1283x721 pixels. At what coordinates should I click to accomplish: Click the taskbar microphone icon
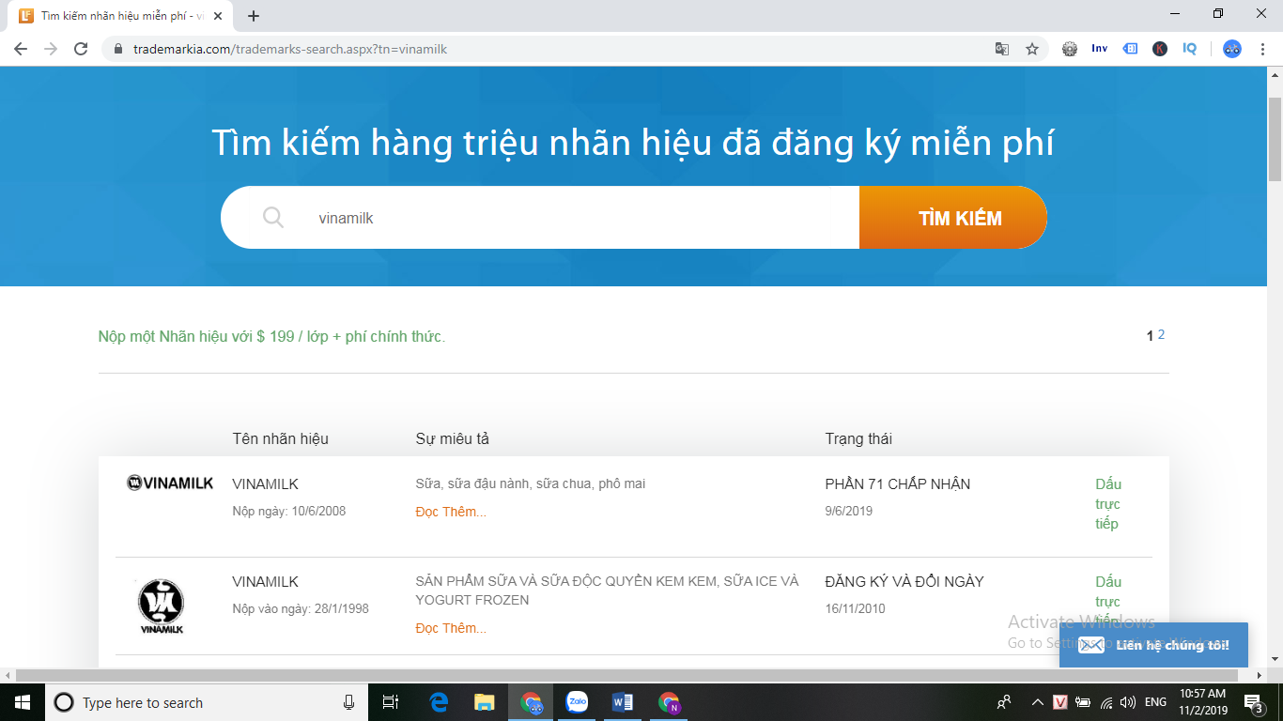348,702
